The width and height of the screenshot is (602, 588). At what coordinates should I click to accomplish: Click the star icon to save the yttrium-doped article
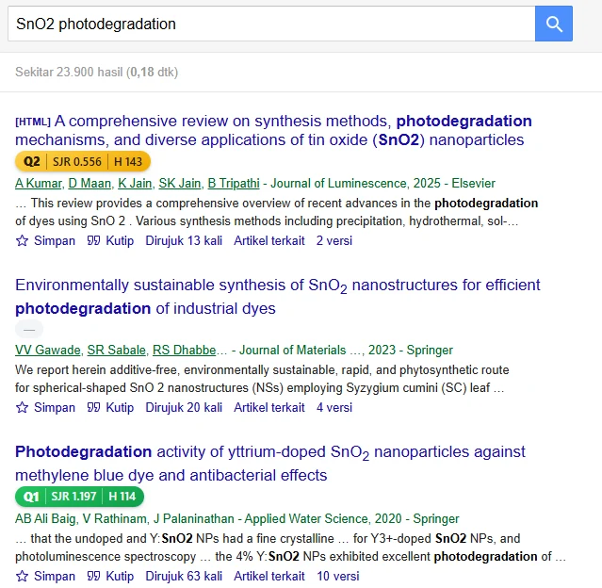click(x=22, y=576)
